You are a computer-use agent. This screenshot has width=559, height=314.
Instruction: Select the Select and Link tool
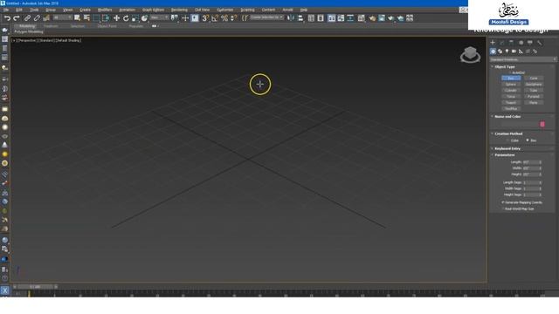(x=27, y=18)
